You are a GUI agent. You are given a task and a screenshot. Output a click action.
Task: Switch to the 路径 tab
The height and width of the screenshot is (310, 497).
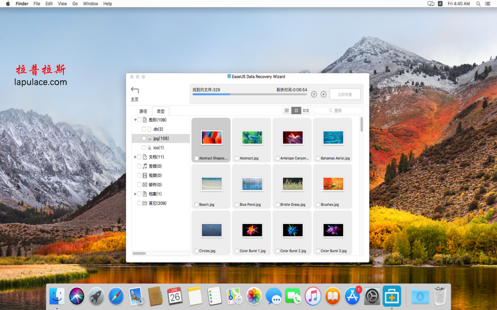coord(144,111)
